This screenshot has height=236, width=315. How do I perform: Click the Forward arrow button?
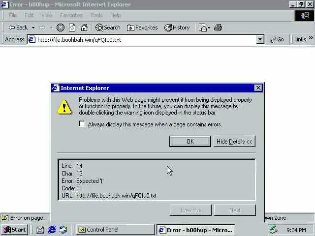coord(42,28)
